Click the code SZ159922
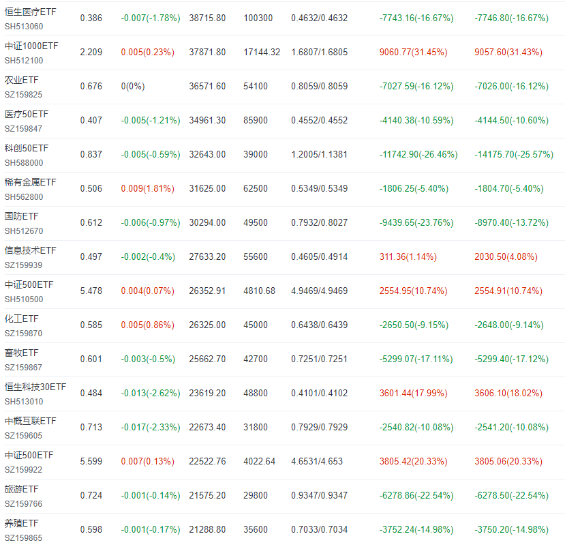Screen dimensions: 565x547 click(x=23, y=469)
